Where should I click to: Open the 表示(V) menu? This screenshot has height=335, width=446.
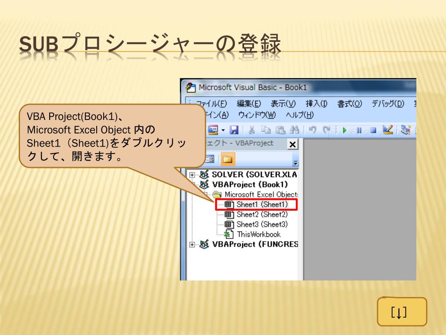pos(283,104)
